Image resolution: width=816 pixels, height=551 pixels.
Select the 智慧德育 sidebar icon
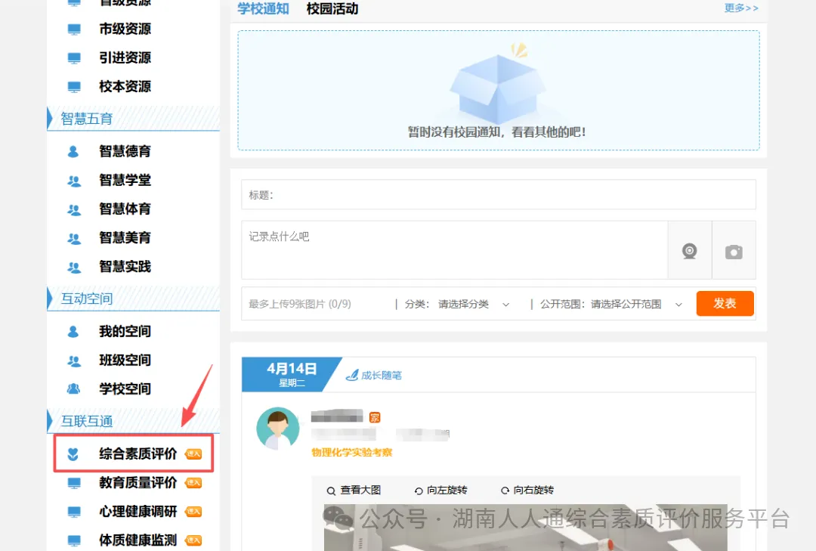coord(73,151)
